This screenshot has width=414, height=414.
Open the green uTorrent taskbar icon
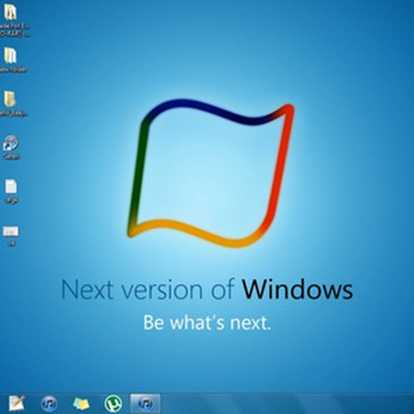pos(113,404)
